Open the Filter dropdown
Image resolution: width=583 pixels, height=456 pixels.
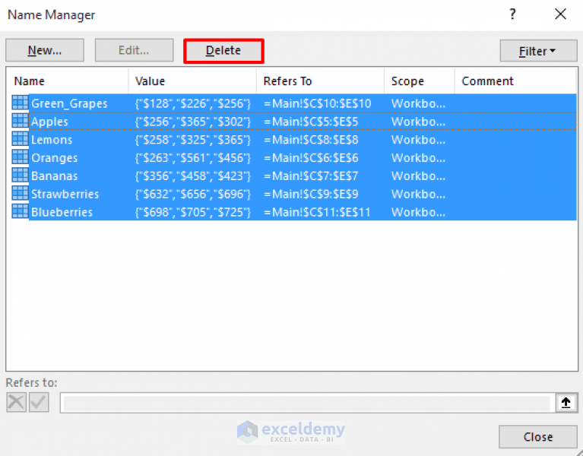tap(538, 51)
